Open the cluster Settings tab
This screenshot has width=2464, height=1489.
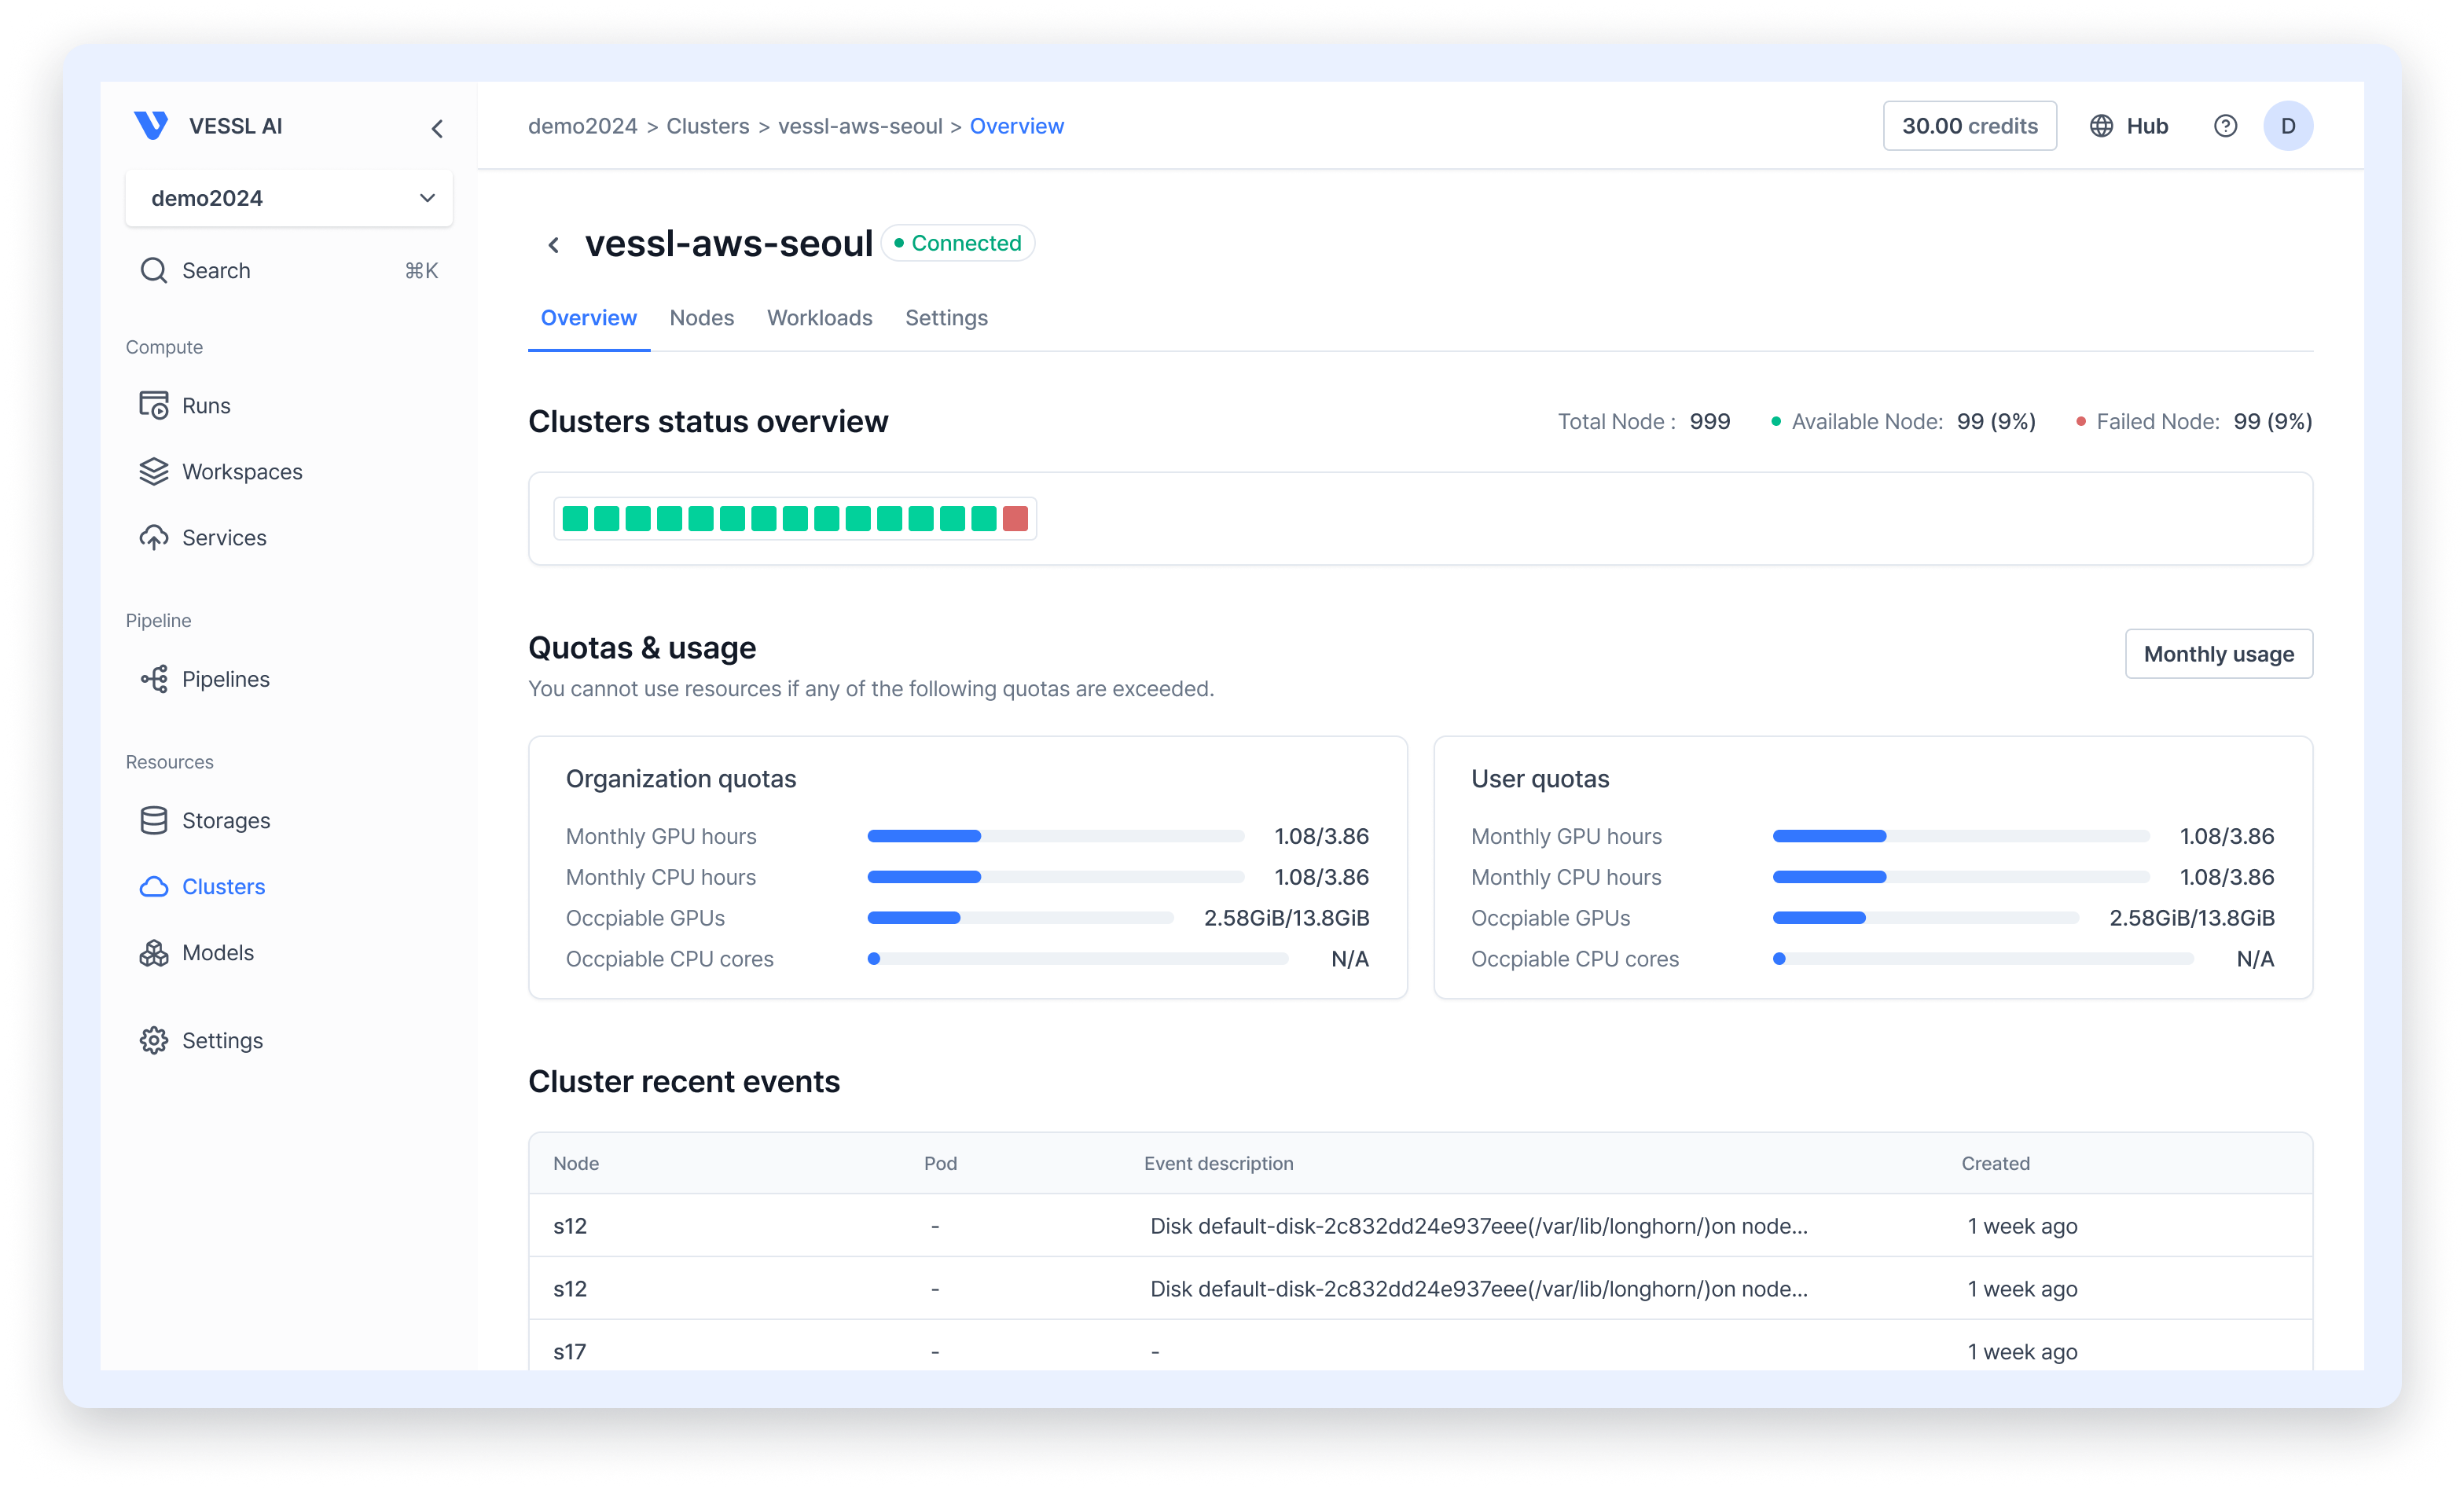(946, 318)
